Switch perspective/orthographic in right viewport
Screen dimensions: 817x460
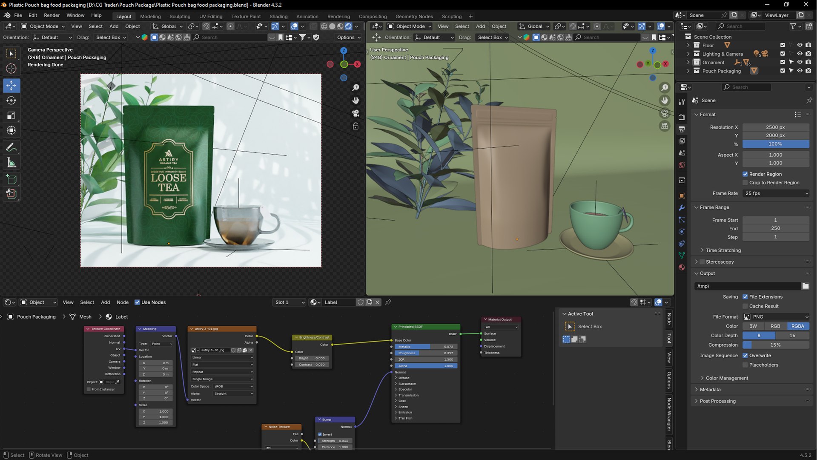665,126
